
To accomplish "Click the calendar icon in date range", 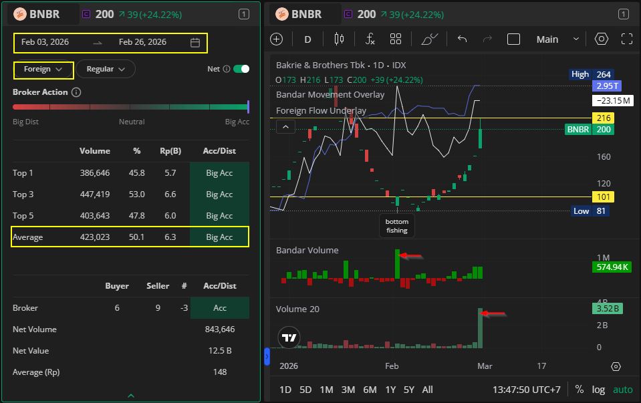I will [195, 43].
